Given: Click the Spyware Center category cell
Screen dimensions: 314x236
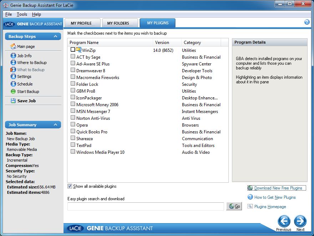Looking at the screenshot, I should 197,64.
